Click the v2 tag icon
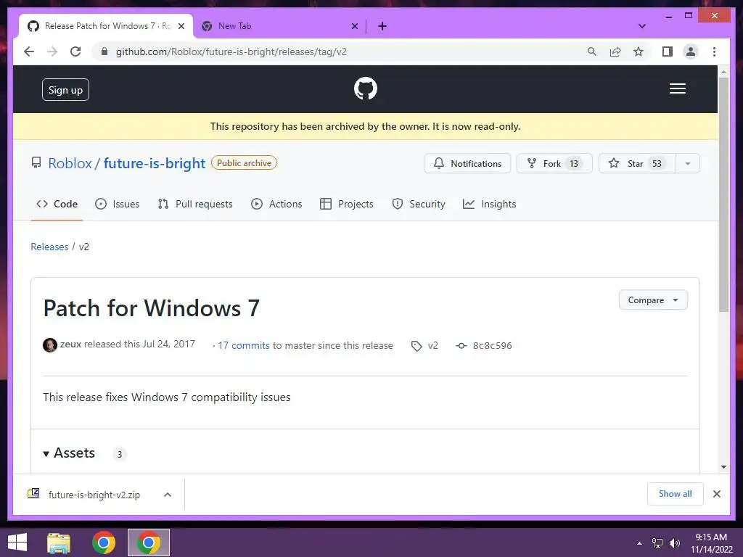743x557 pixels. click(x=416, y=346)
